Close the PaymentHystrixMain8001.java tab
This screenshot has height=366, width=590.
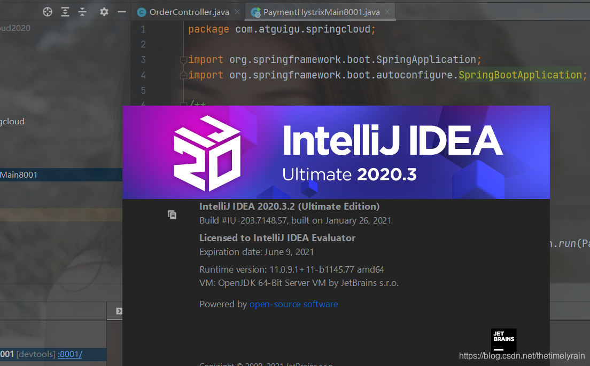387,12
